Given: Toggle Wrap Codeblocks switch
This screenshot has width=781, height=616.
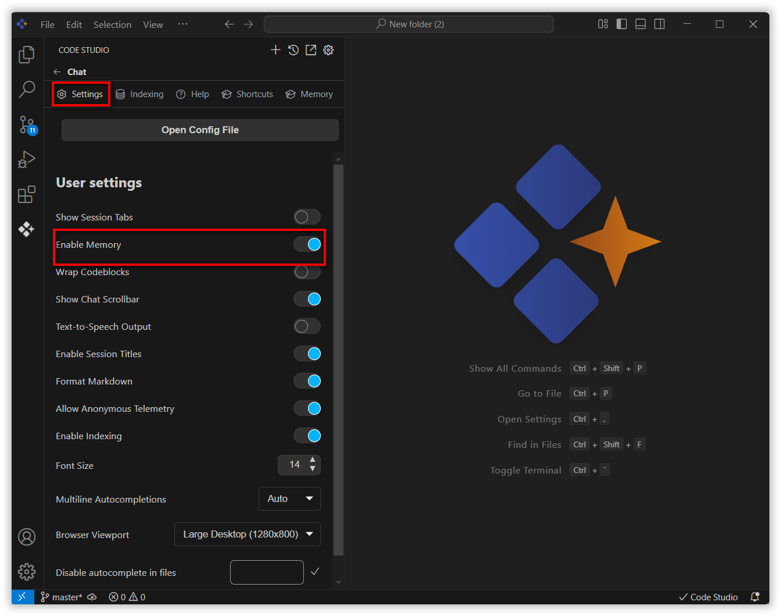Looking at the screenshot, I should click(307, 272).
